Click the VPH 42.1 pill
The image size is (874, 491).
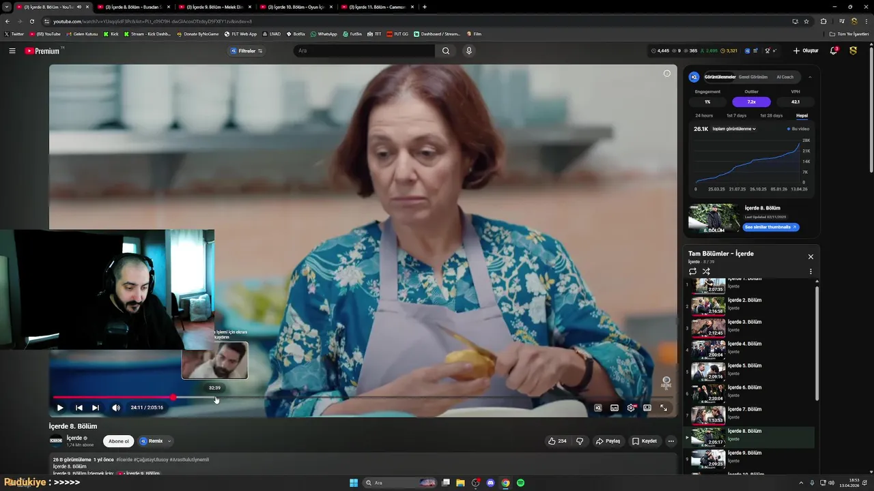[x=795, y=102]
